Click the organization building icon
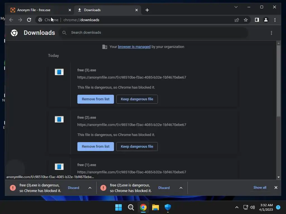The image size is (286, 214). click(105, 47)
